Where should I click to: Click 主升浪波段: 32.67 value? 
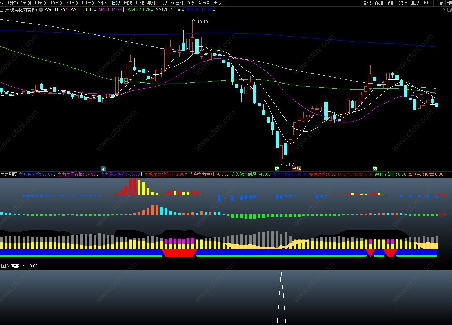click(x=36, y=174)
